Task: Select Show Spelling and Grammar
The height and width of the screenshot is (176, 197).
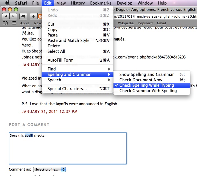Action: (x=152, y=74)
